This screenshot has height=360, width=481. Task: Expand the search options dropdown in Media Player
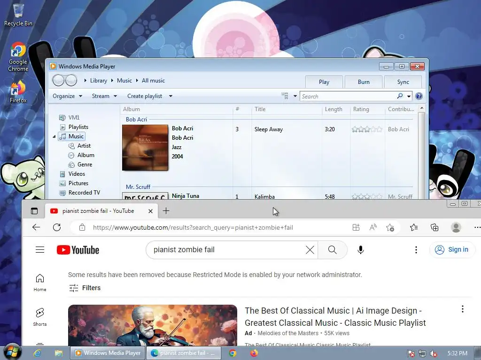[x=409, y=96]
